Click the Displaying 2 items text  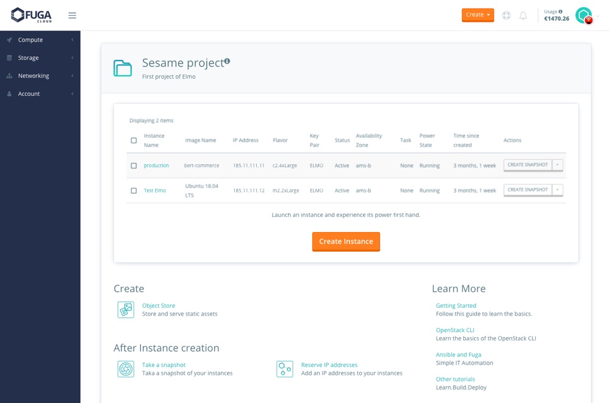point(151,121)
